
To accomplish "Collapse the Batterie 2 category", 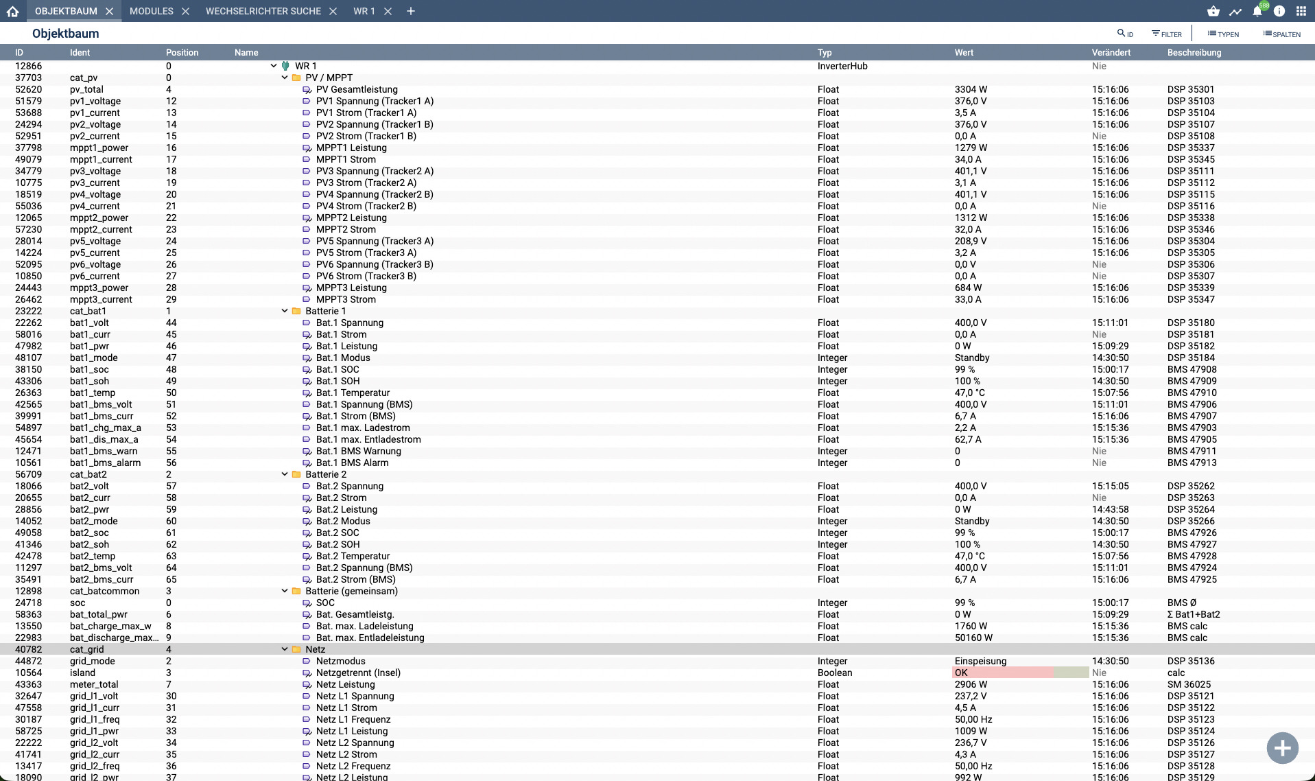I will click(x=285, y=474).
